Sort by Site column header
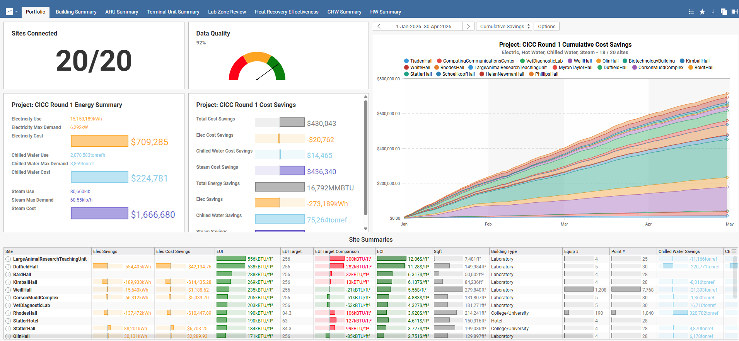 [48, 251]
